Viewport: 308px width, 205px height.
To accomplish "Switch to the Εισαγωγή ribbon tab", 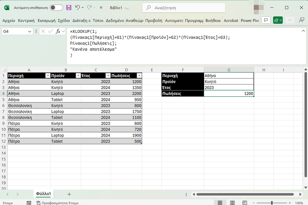I will [46, 20].
